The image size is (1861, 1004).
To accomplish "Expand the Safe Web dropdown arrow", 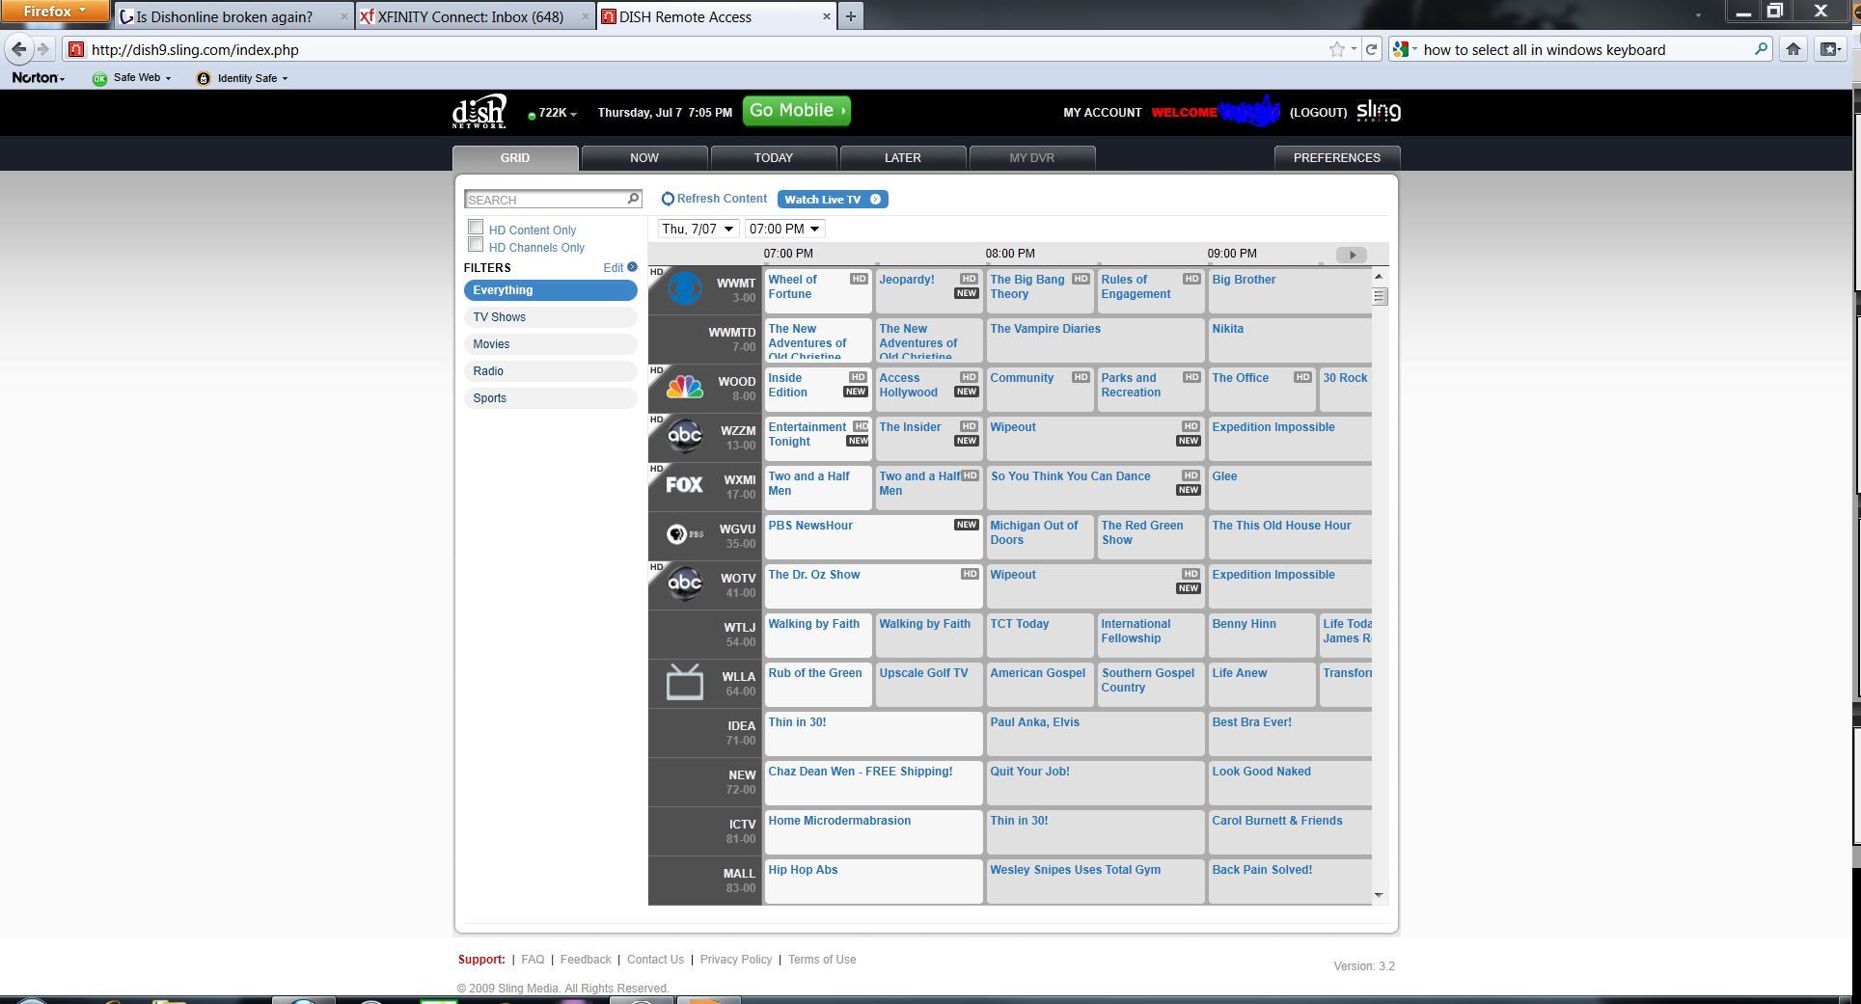I will [x=168, y=78].
